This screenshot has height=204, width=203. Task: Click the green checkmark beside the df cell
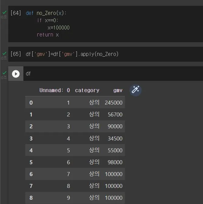(x=5, y=73)
